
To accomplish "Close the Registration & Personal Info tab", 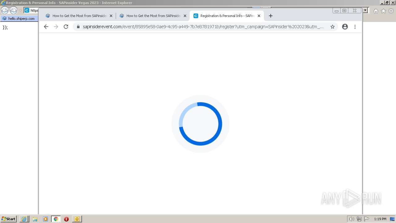I will click(259, 16).
